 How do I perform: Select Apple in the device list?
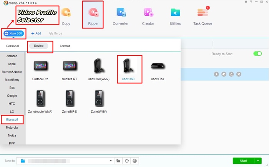click(x=12, y=64)
